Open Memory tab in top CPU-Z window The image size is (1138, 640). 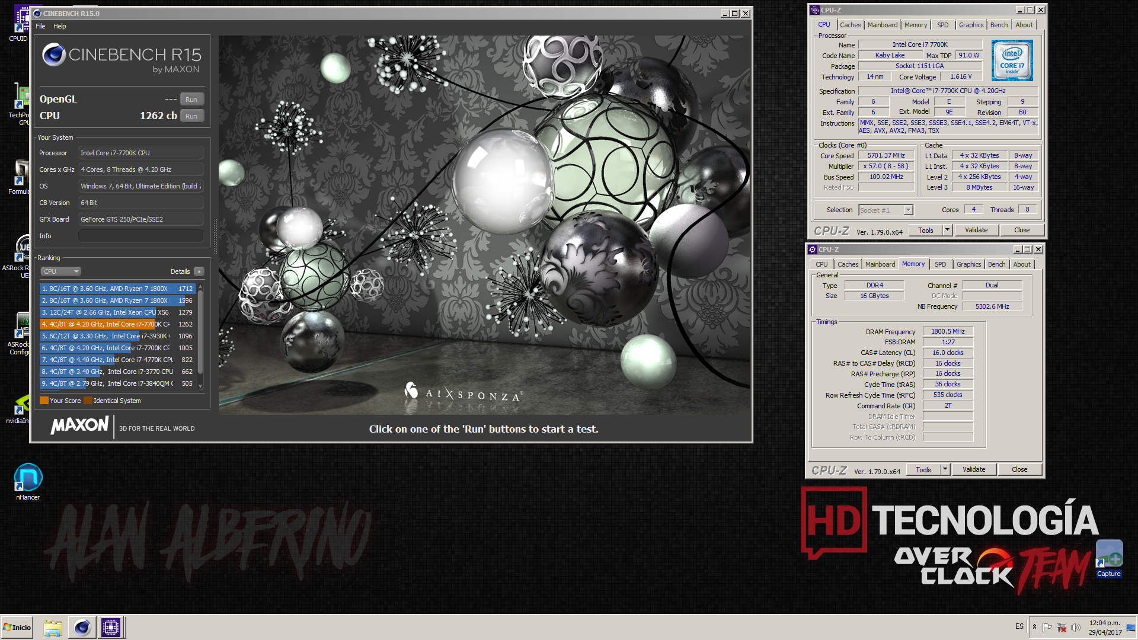click(916, 25)
